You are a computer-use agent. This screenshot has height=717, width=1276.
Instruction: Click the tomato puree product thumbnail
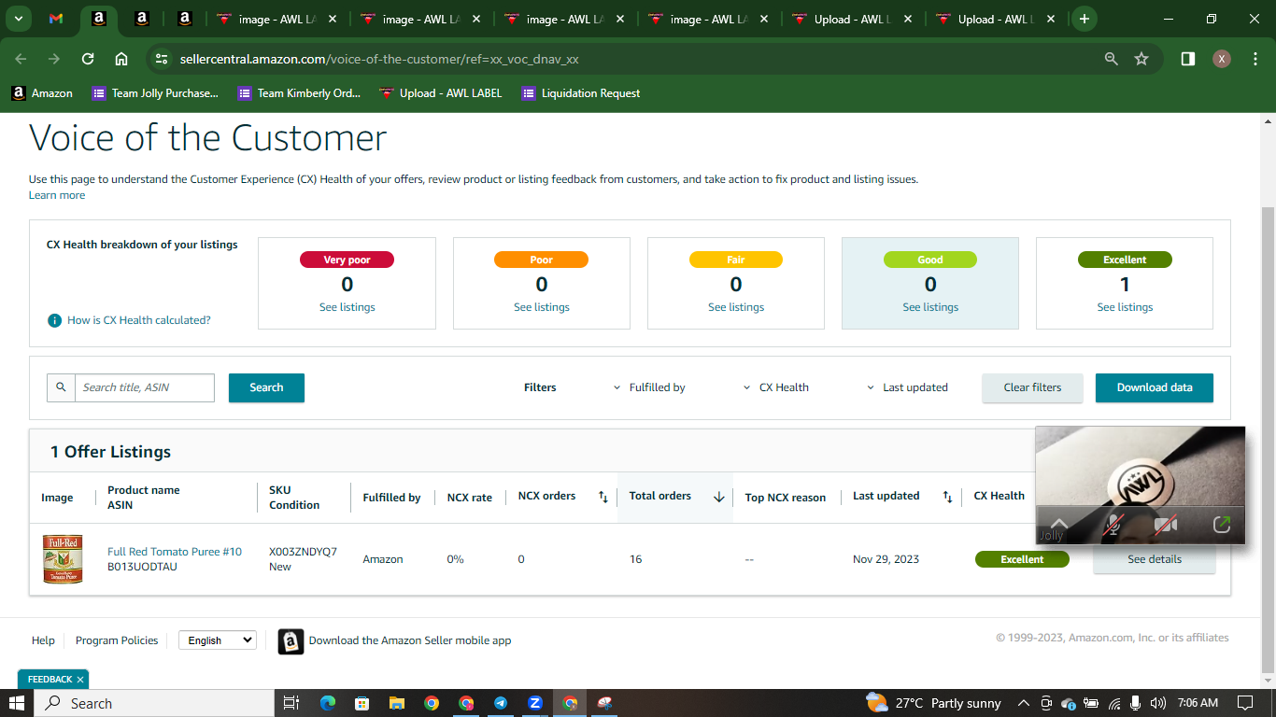click(x=63, y=559)
